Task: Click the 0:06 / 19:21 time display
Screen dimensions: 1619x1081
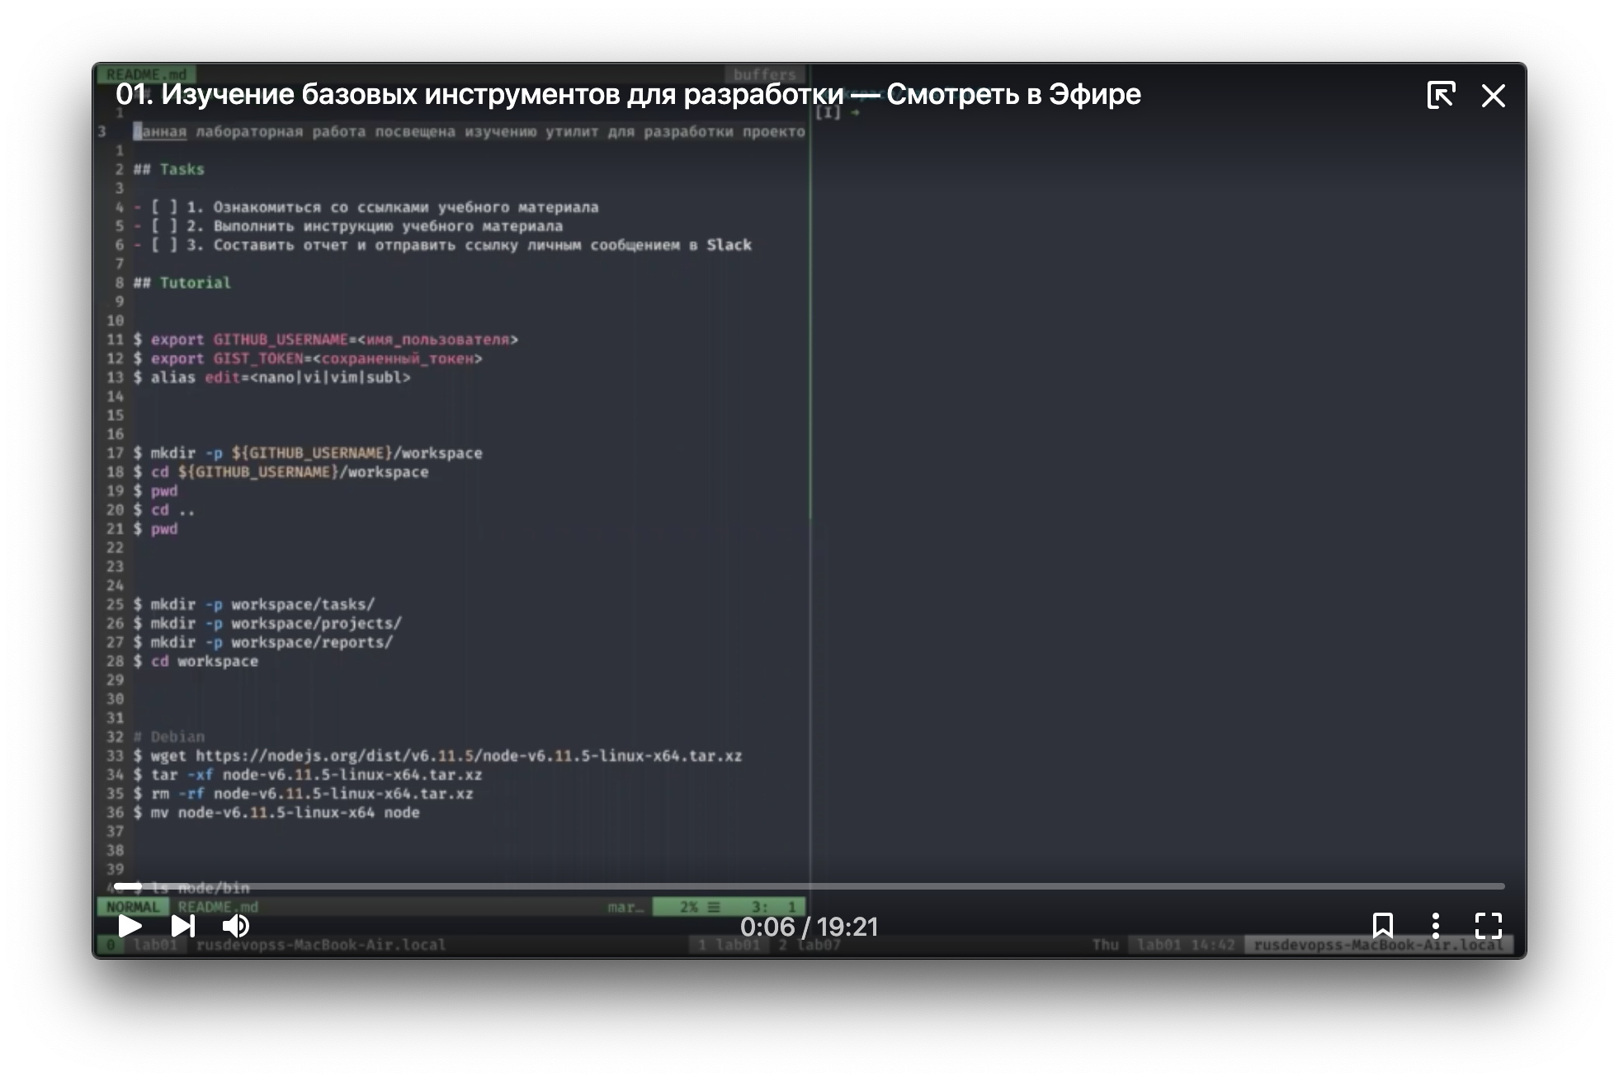Action: click(x=809, y=927)
